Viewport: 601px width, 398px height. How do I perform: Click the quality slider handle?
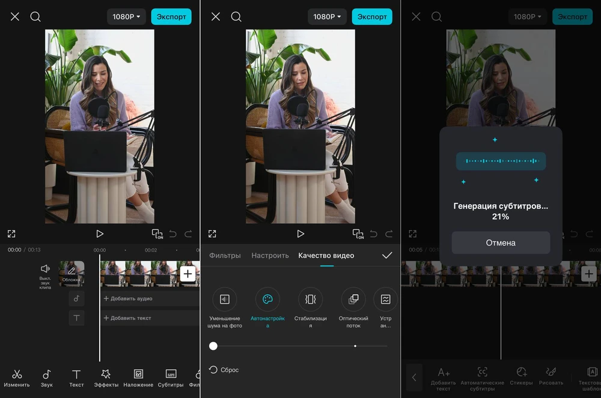(x=213, y=346)
